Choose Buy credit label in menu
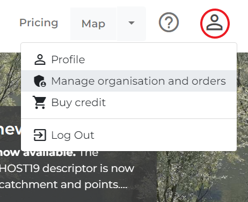This screenshot has height=202, width=248. [x=78, y=102]
